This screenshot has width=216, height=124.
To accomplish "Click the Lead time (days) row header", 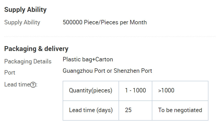I will (91, 111).
